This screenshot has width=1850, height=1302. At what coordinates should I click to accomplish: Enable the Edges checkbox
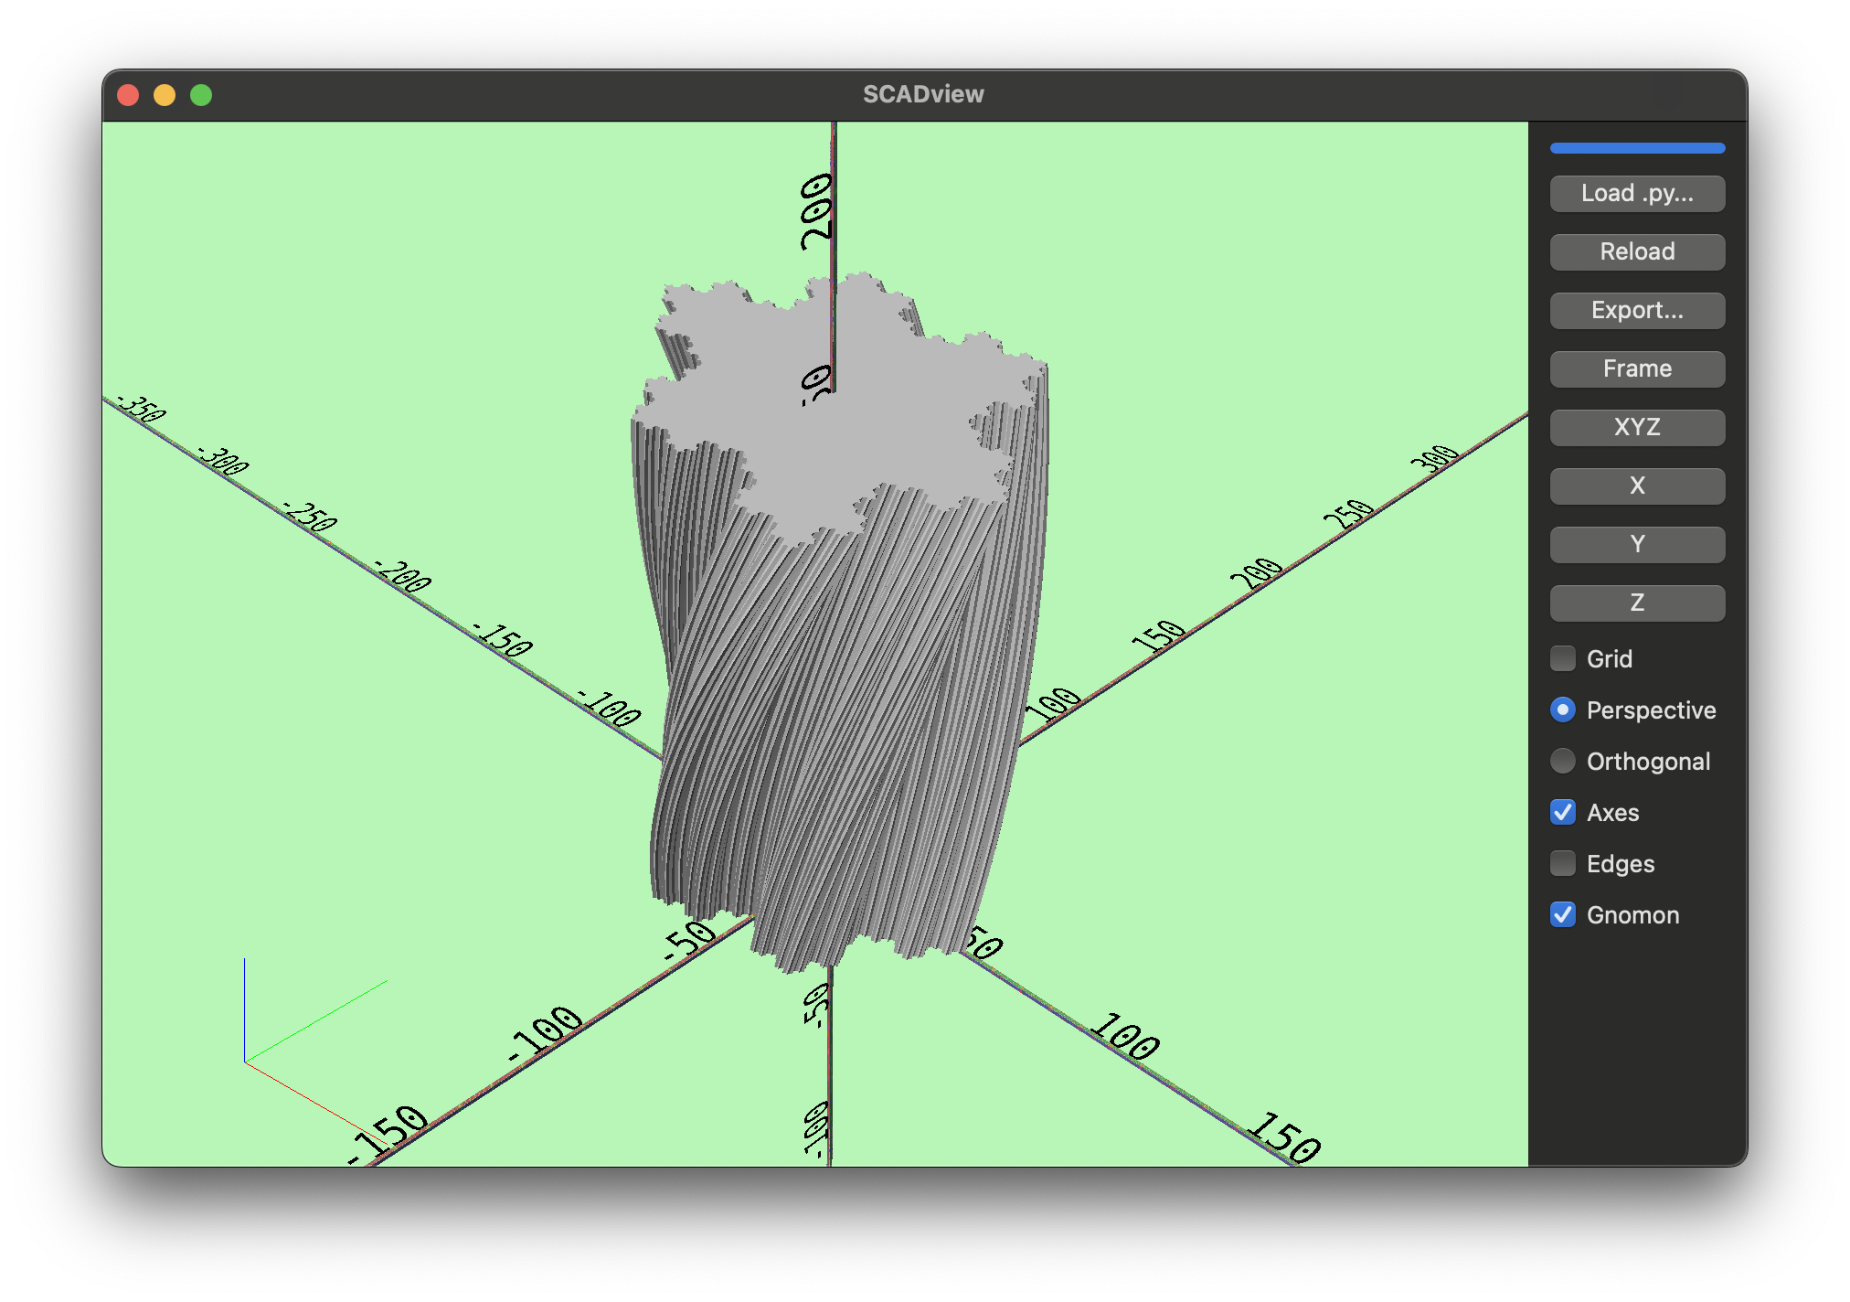tap(1564, 864)
